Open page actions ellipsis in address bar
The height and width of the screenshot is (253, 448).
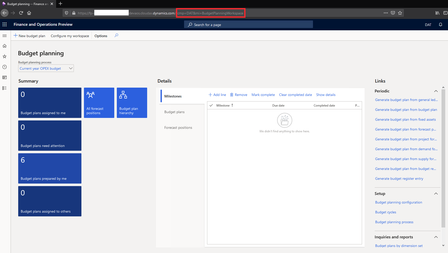click(x=386, y=13)
